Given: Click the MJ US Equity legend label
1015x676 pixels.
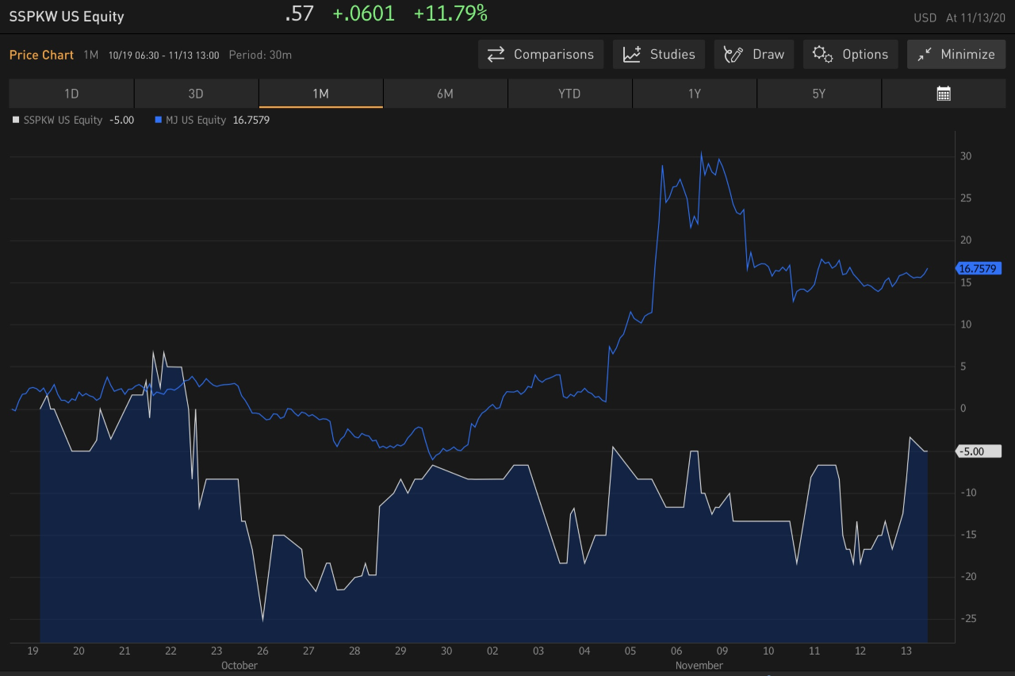Looking at the screenshot, I should coord(196,121).
